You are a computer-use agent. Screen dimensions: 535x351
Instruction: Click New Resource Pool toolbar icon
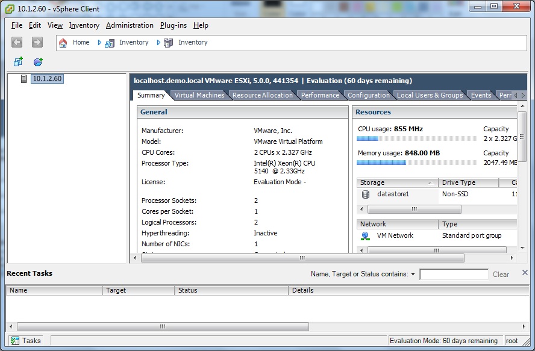(x=38, y=62)
